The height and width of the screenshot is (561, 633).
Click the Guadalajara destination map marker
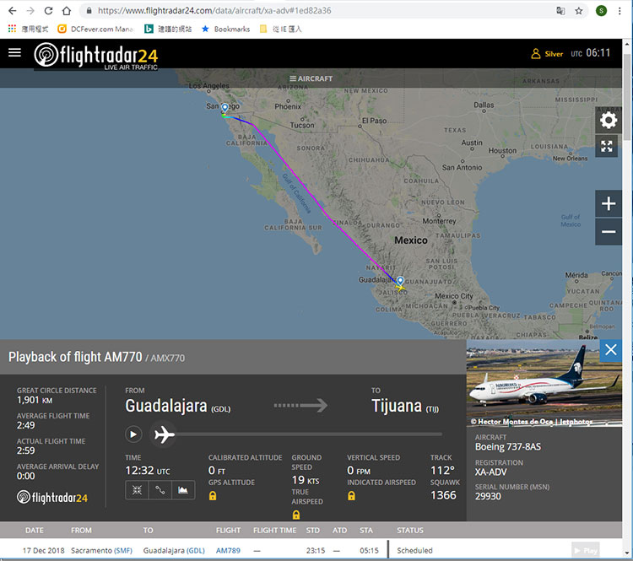(x=400, y=280)
